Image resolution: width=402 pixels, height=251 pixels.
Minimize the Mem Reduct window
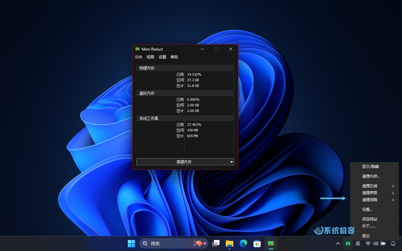202,49
